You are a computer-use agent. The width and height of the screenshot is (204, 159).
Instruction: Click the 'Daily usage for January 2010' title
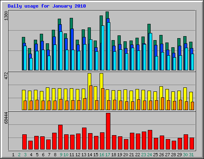click(x=47, y=6)
